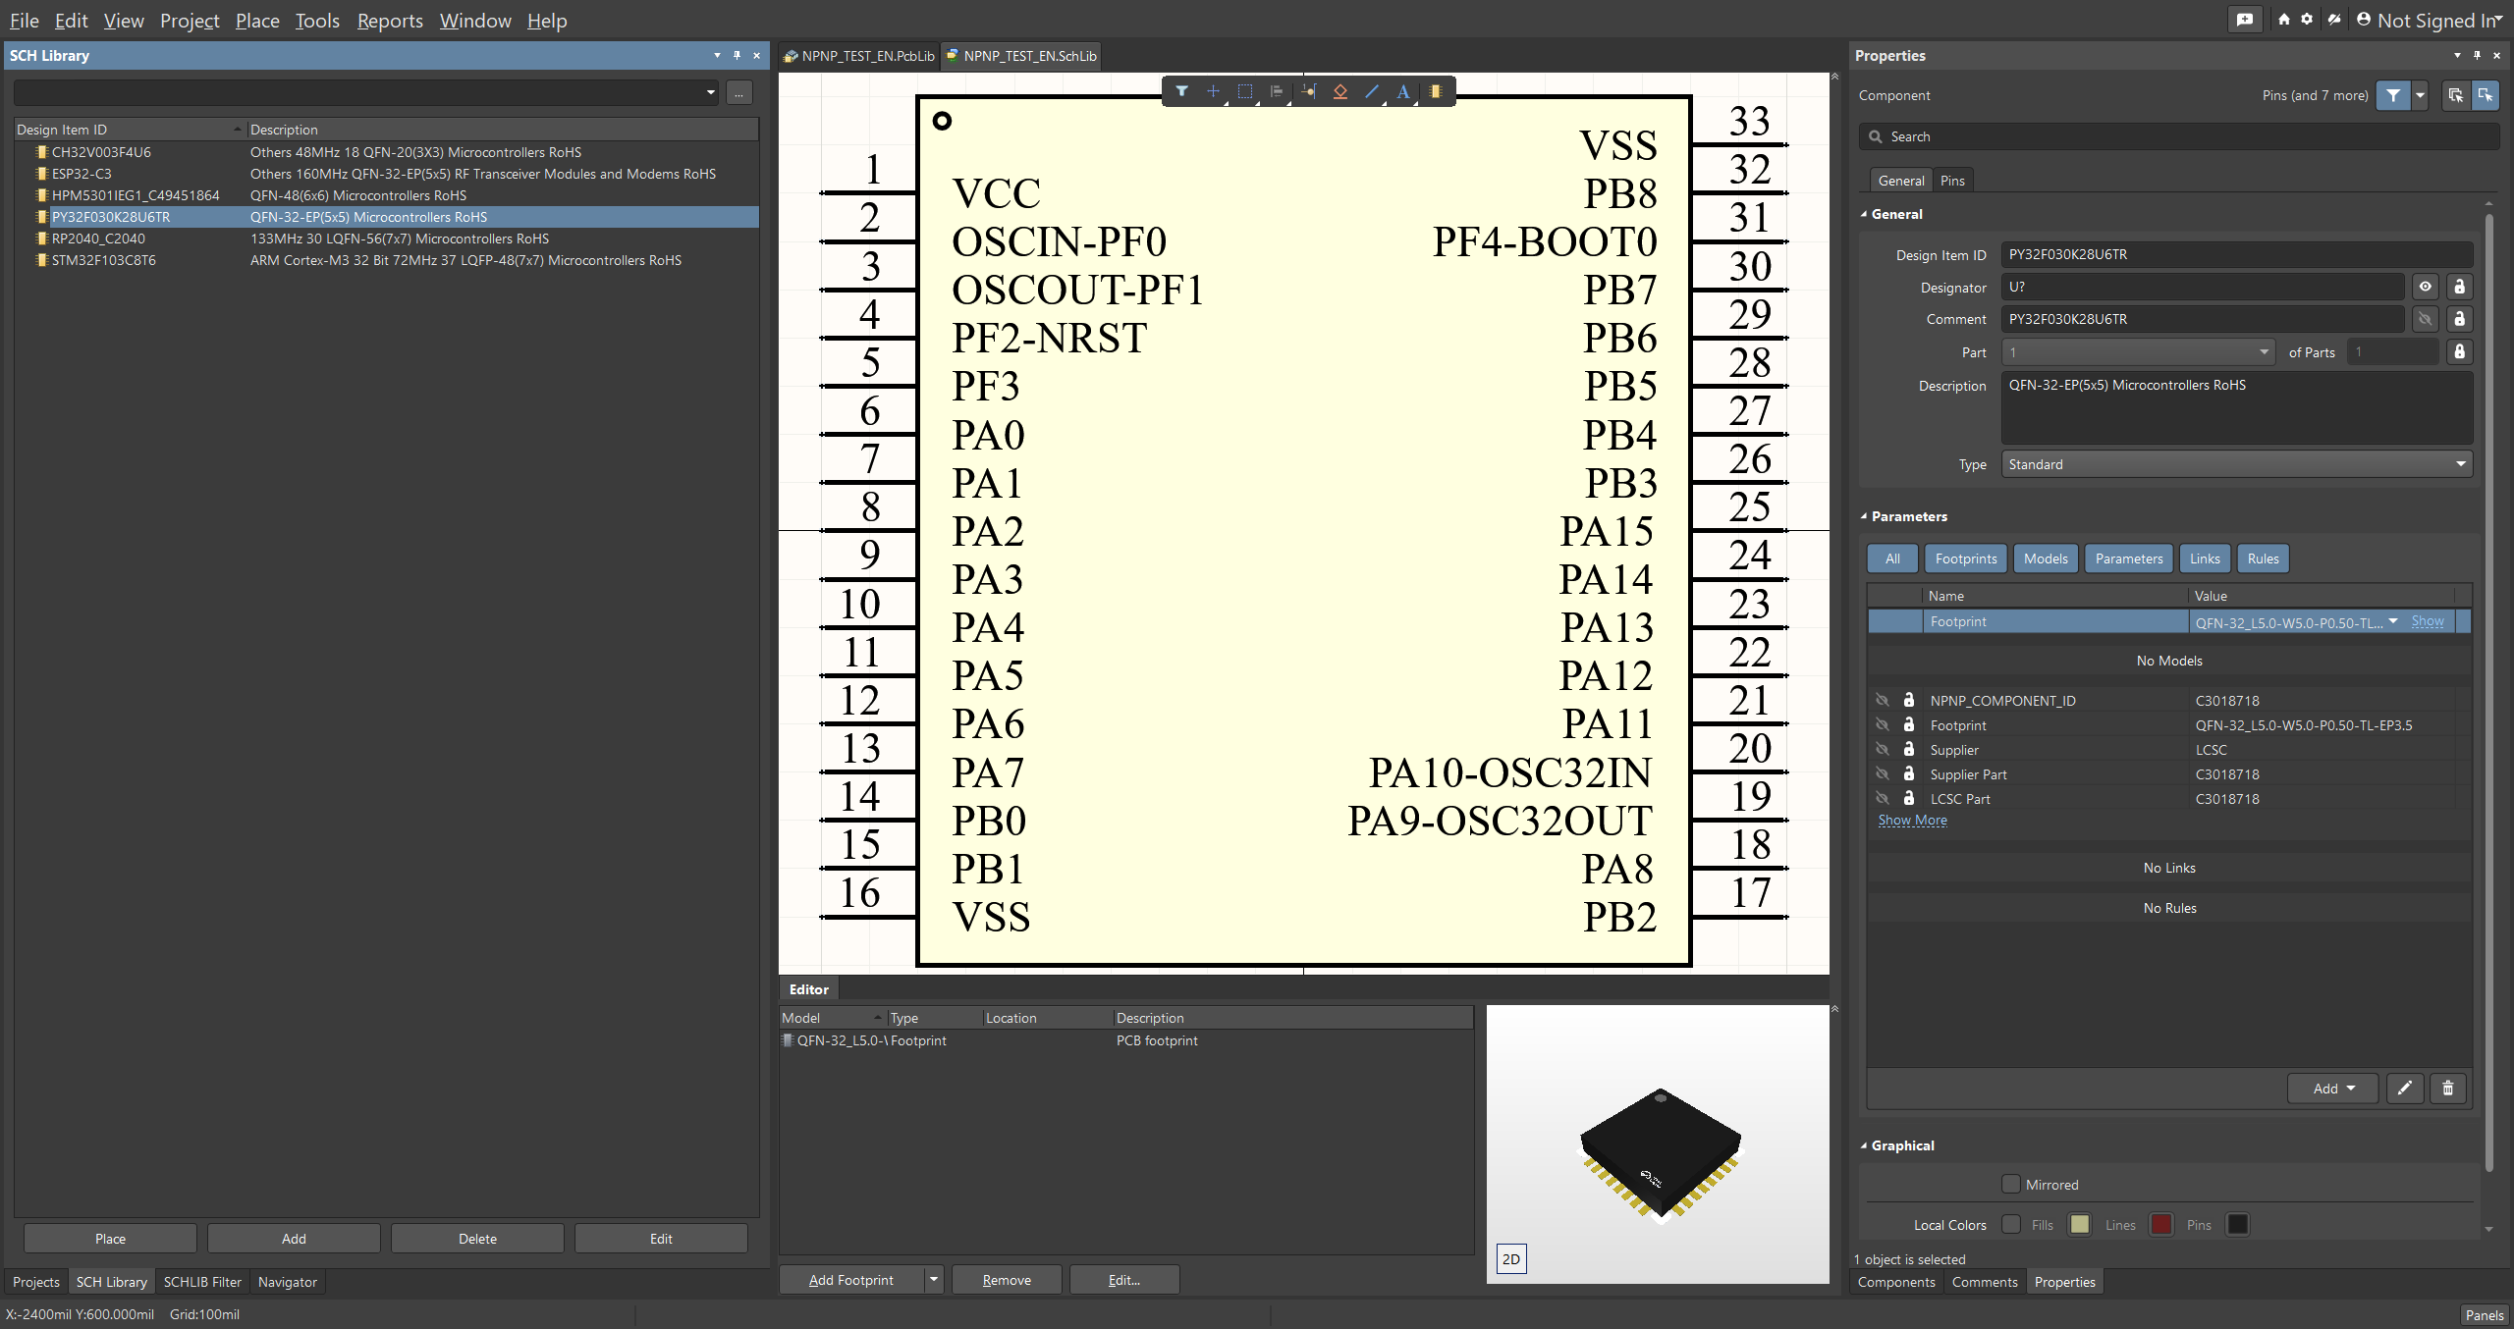
Task: Toggle visibility for the Comment field
Action: point(2426,319)
